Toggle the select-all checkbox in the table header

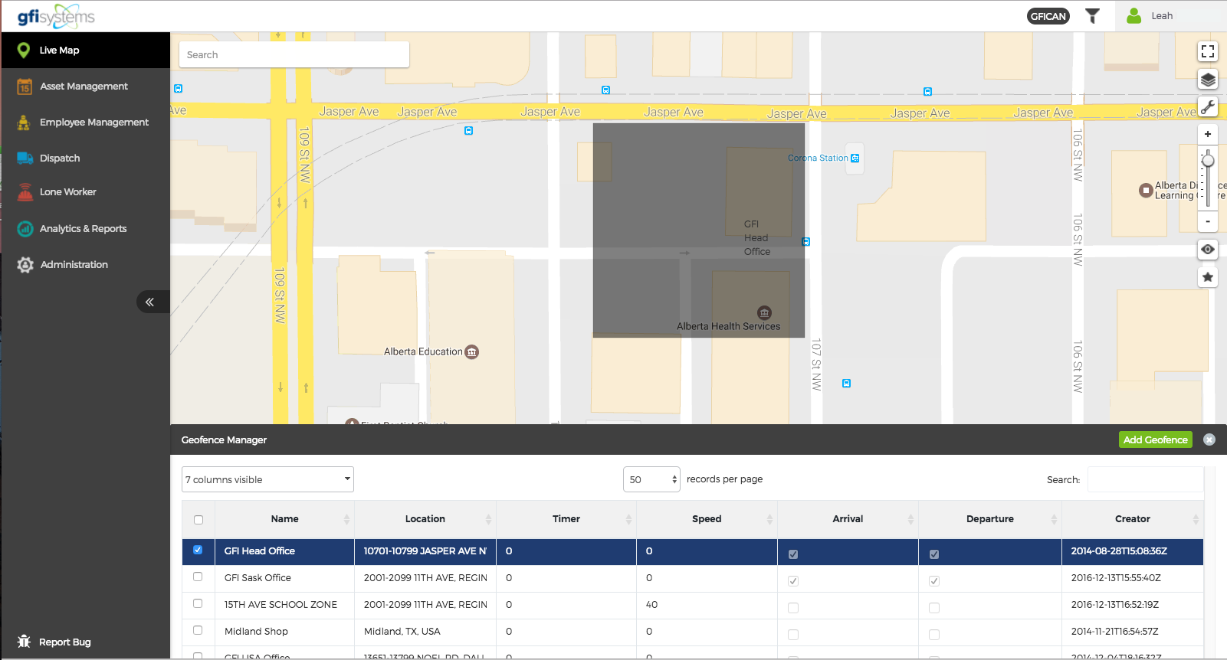(198, 520)
